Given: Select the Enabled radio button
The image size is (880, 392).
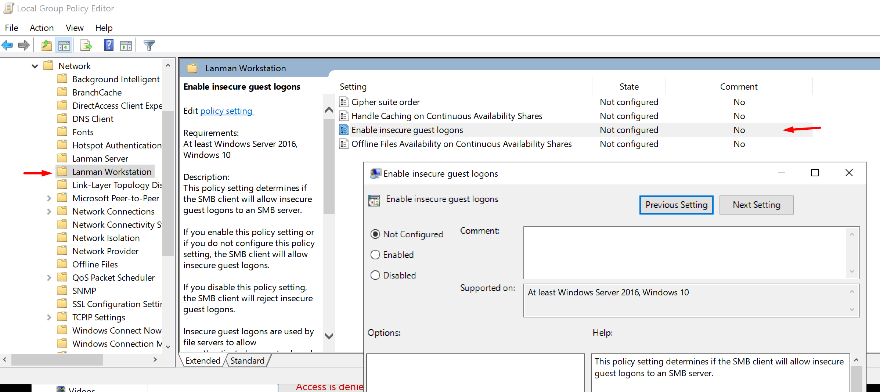Looking at the screenshot, I should [375, 255].
